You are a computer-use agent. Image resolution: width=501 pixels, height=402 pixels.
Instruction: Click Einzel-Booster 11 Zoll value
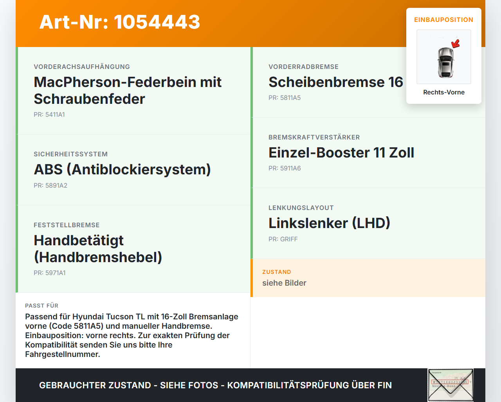341,153
